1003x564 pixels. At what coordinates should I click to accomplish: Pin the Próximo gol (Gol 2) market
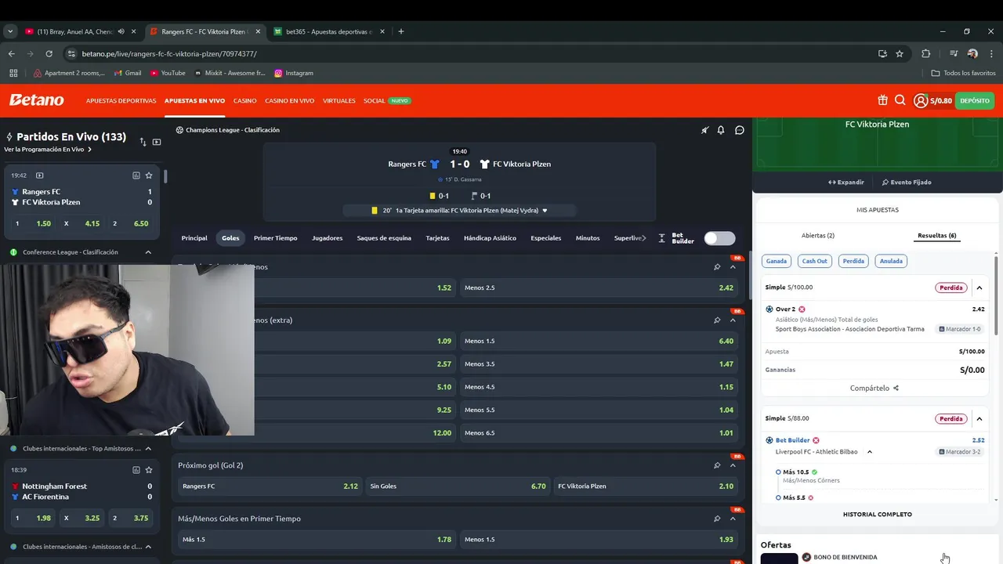717,465
